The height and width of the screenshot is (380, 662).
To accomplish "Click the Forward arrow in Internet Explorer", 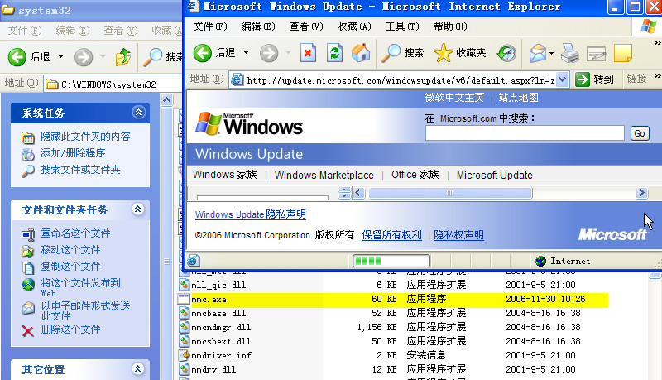I will coord(269,53).
